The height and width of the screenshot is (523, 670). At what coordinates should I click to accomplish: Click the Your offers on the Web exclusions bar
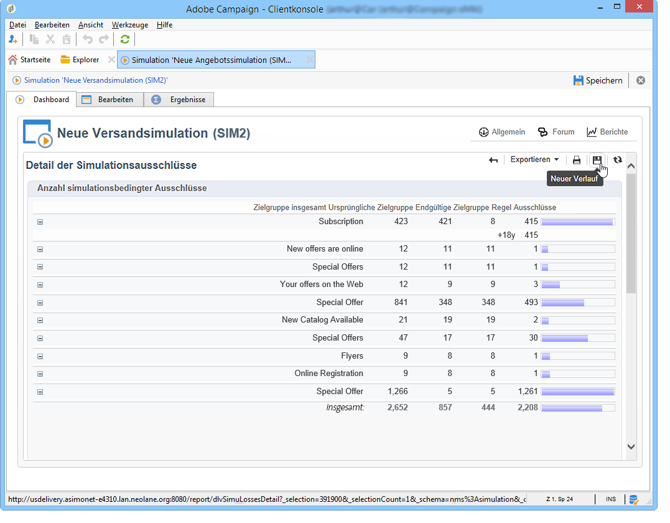click(578, 285)
